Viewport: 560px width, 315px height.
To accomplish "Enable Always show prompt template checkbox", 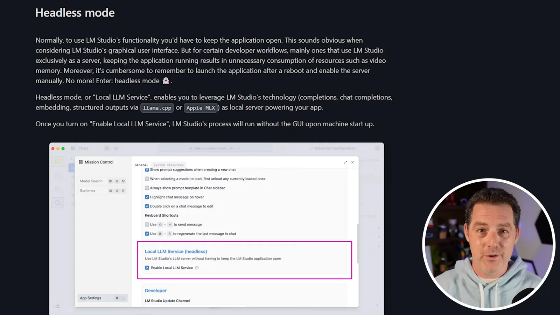I will point(147,188).
